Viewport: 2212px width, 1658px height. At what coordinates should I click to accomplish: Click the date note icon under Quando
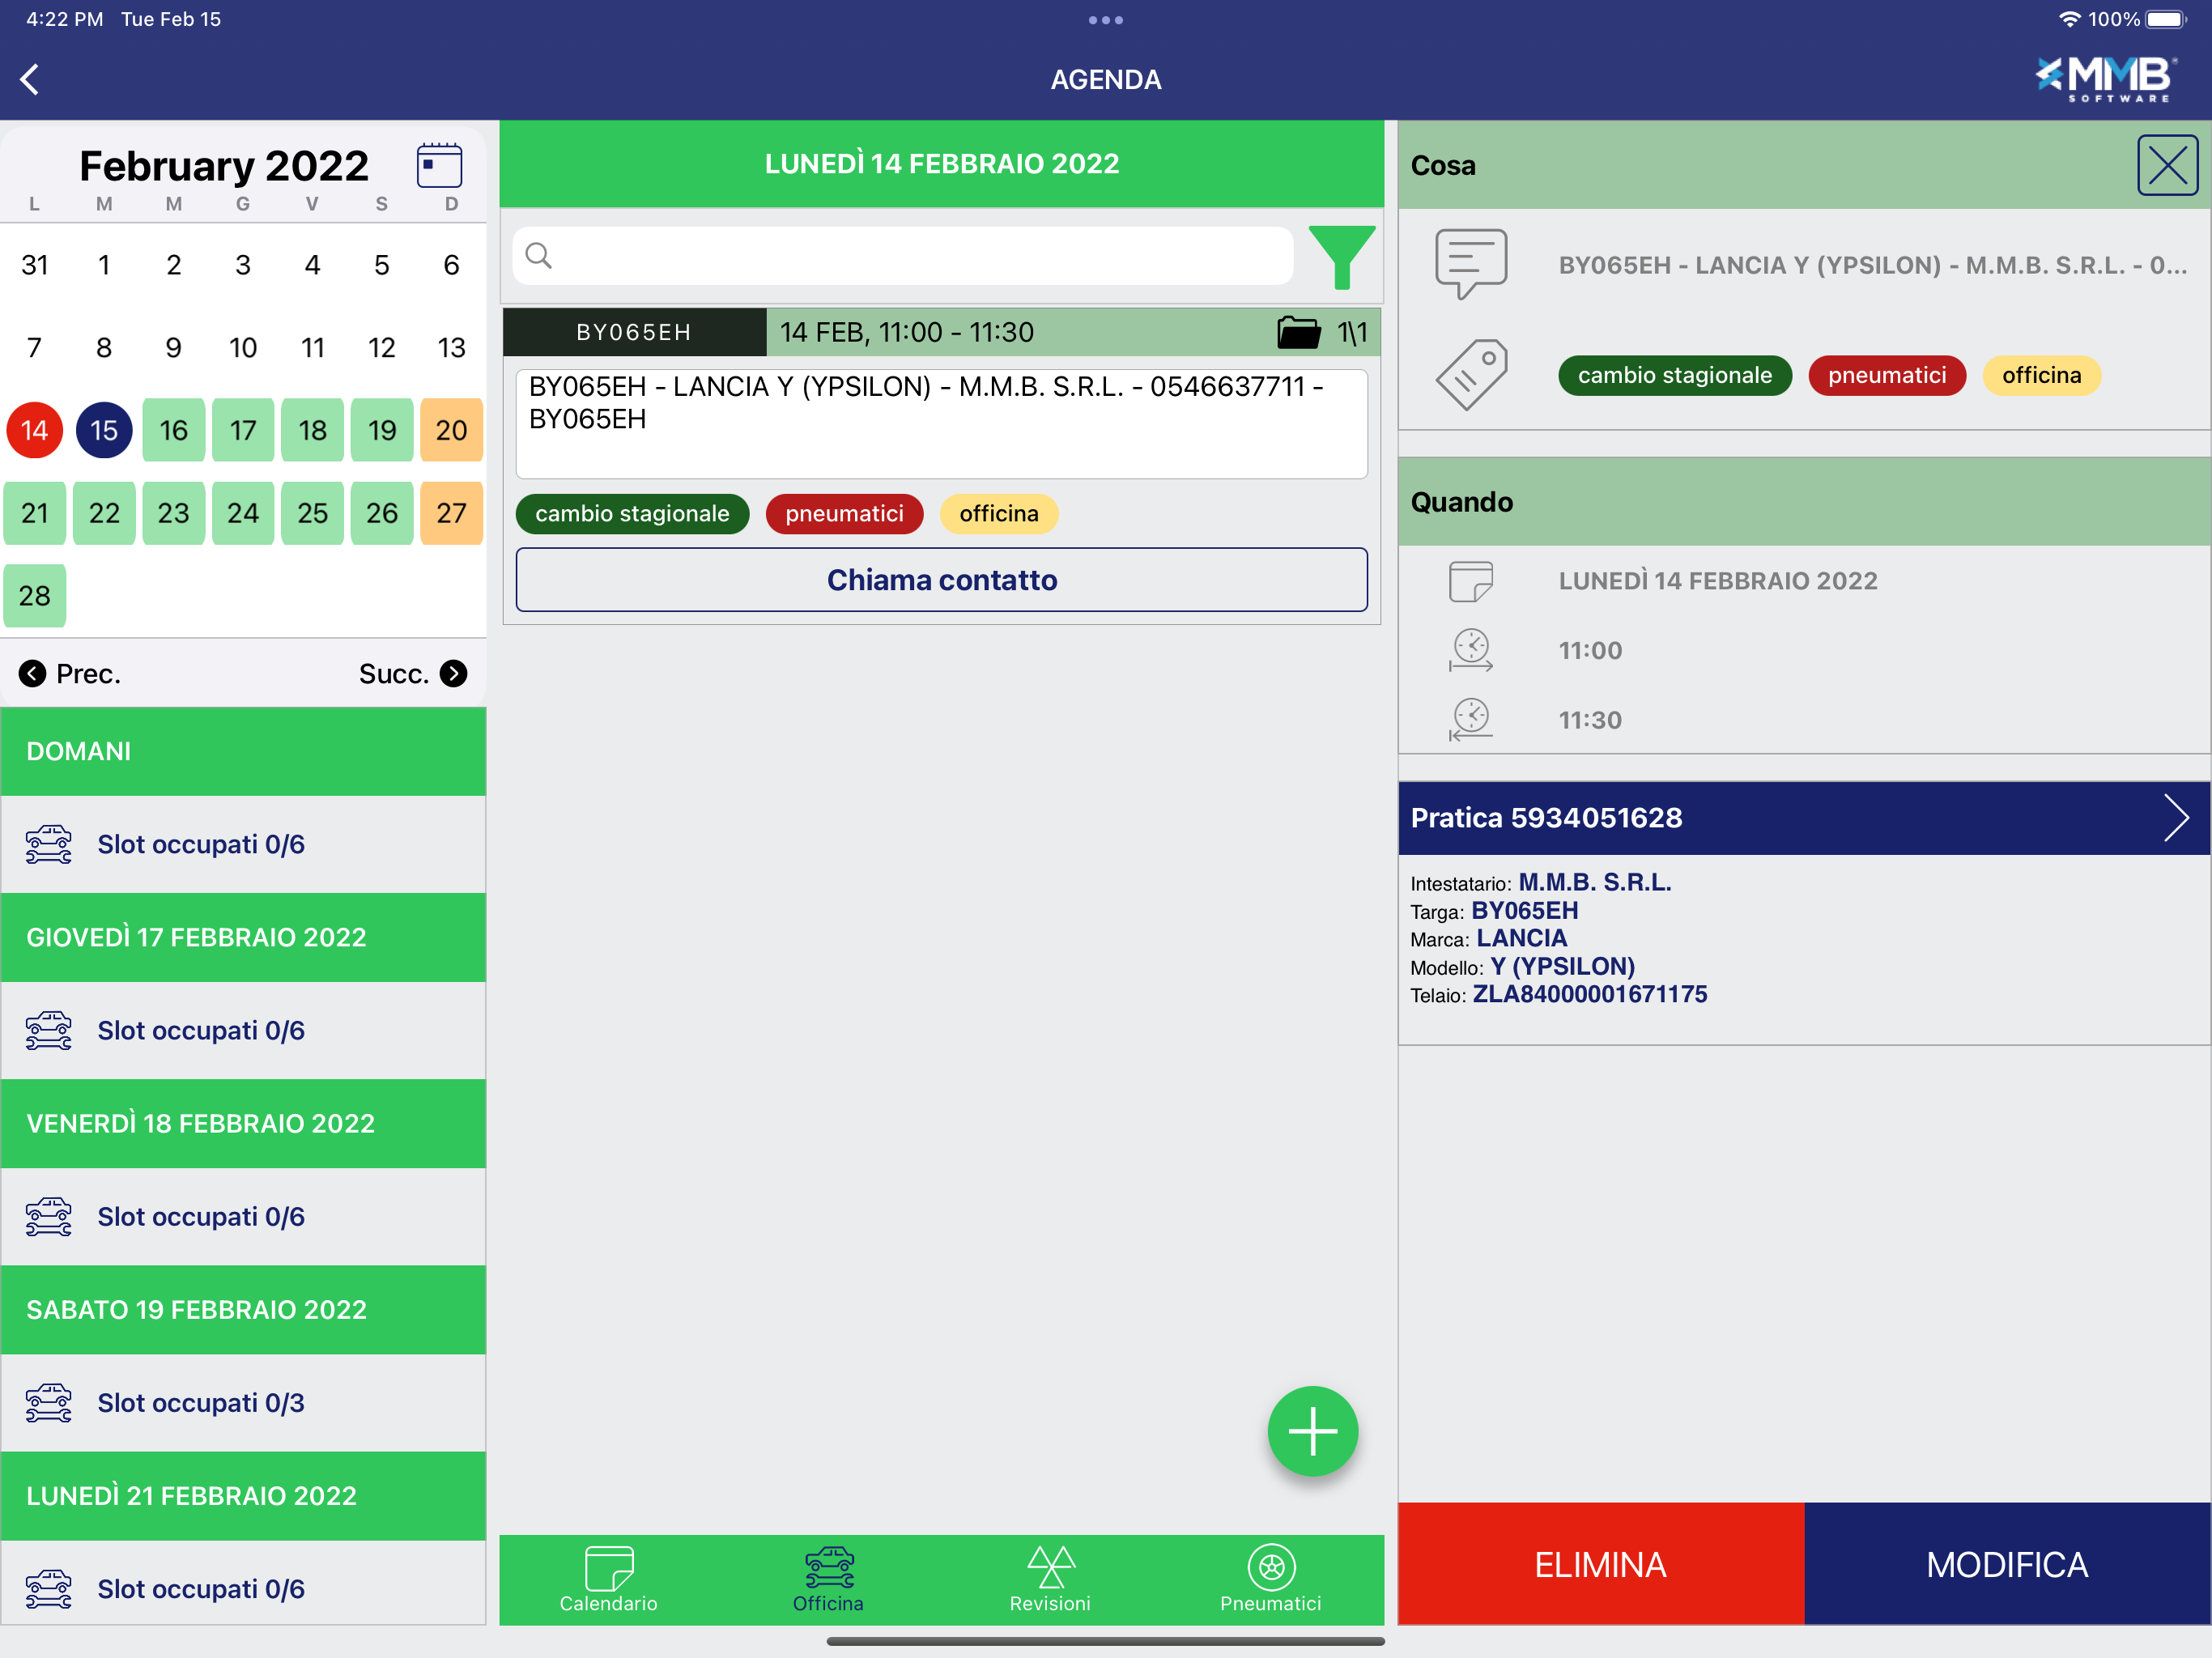point(1471,581)
